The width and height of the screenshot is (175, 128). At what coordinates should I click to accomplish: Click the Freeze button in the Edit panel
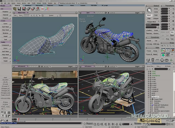(149, 51)
